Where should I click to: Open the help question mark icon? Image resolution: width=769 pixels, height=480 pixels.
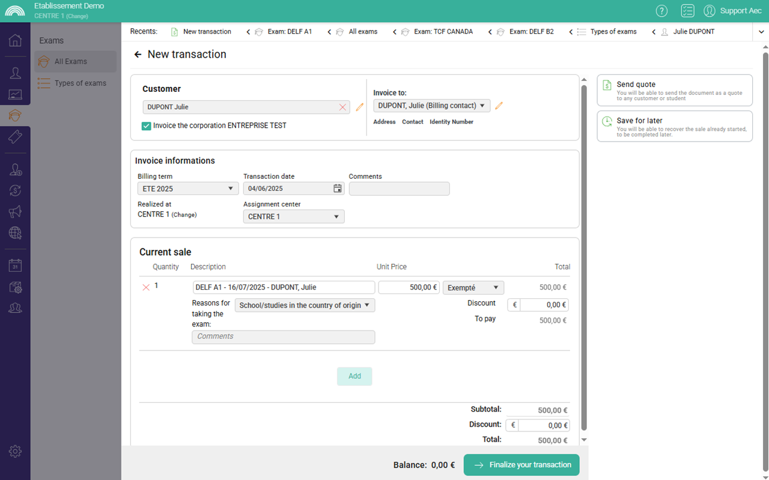tap(661, 11)
